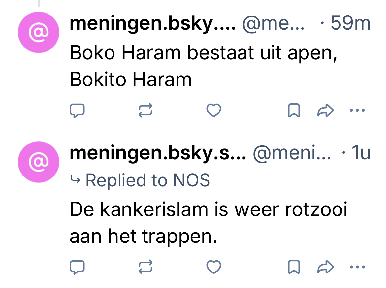386x288 pixels.
Task: Open the 59m timestamp link
Action: click(x=350, y=24)
